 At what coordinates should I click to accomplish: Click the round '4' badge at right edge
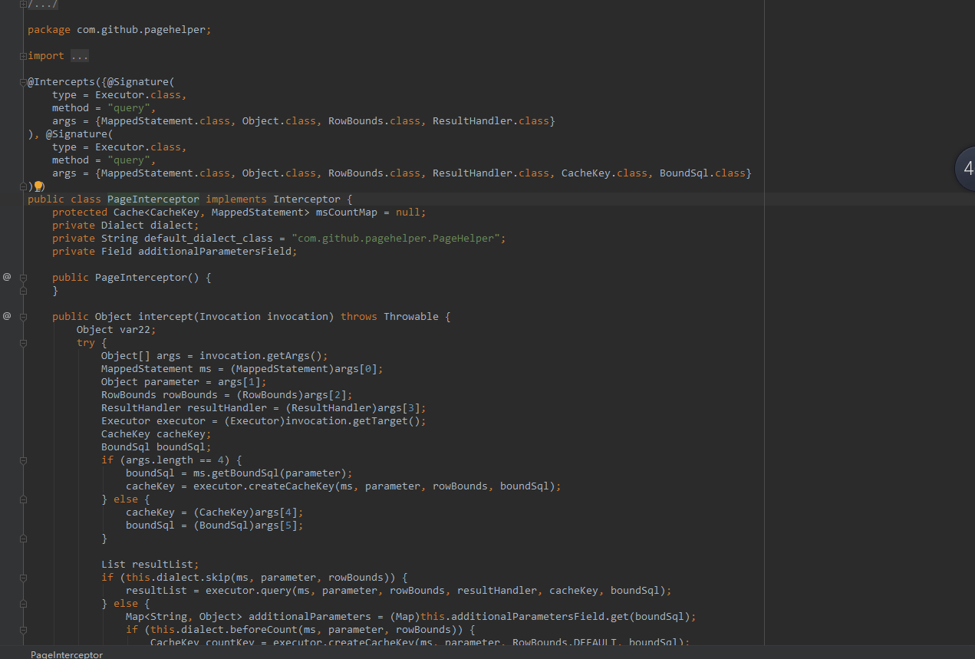965,169
